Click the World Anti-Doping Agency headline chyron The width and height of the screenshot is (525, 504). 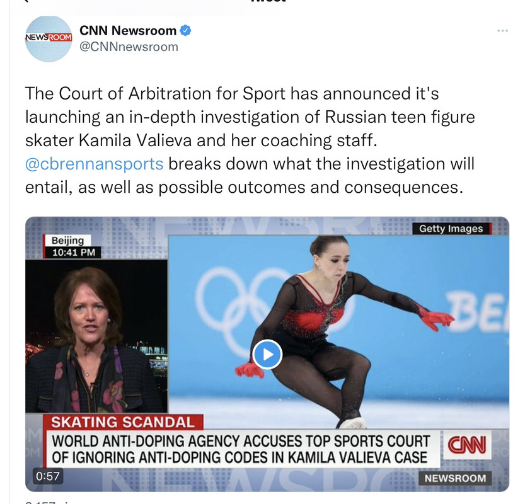tap(241, 449)
